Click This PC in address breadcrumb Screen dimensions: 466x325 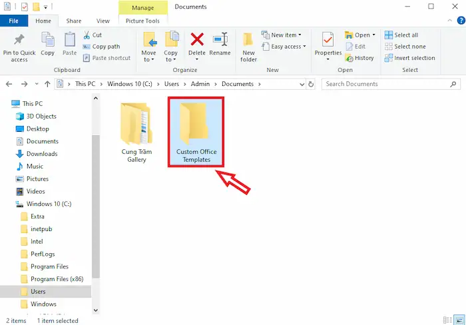85,84
